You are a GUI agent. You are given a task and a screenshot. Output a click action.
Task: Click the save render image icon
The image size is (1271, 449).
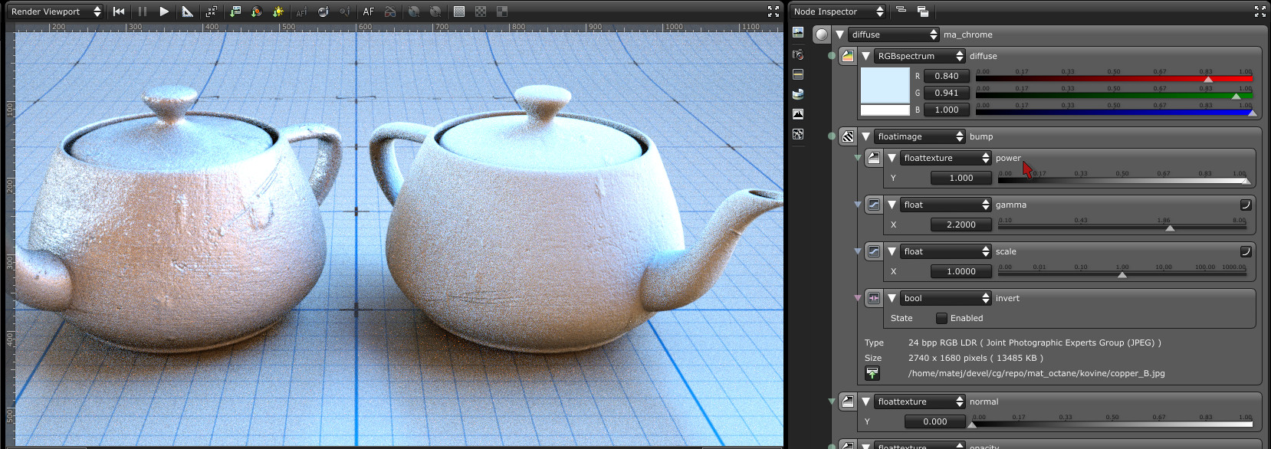pyautogui.click(x=235, y=11)
